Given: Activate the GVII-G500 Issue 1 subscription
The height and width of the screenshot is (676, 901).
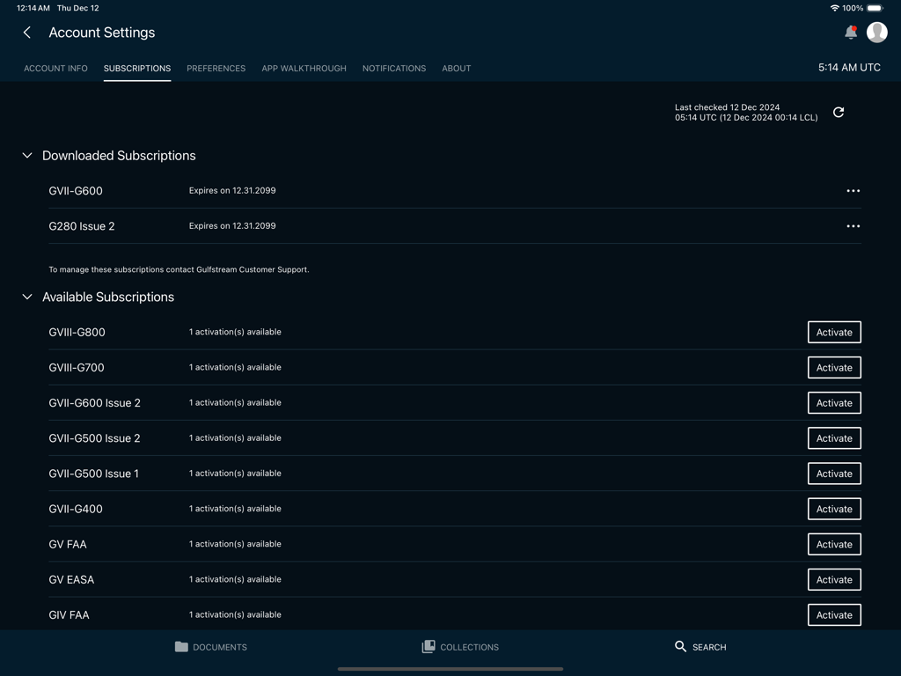Looking at the screenshot, I should (x=832, y=474).
